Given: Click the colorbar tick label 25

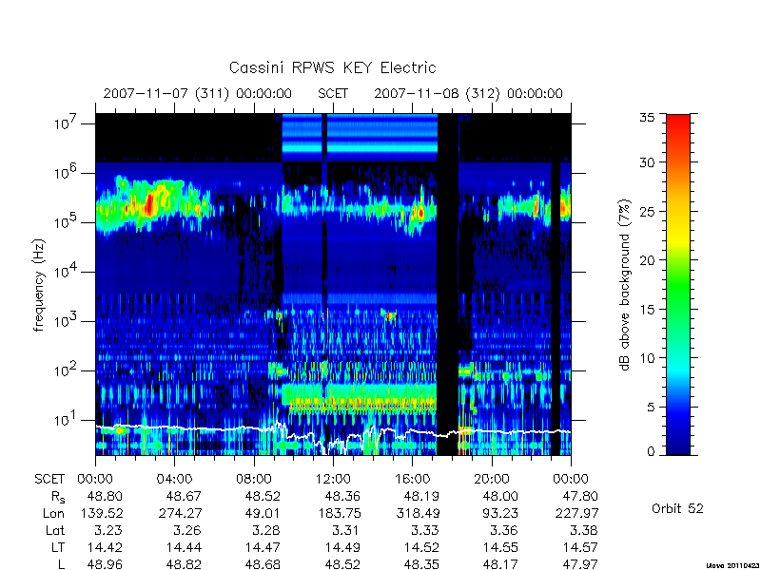Looking at the screenshot, I should pos(647,211).
